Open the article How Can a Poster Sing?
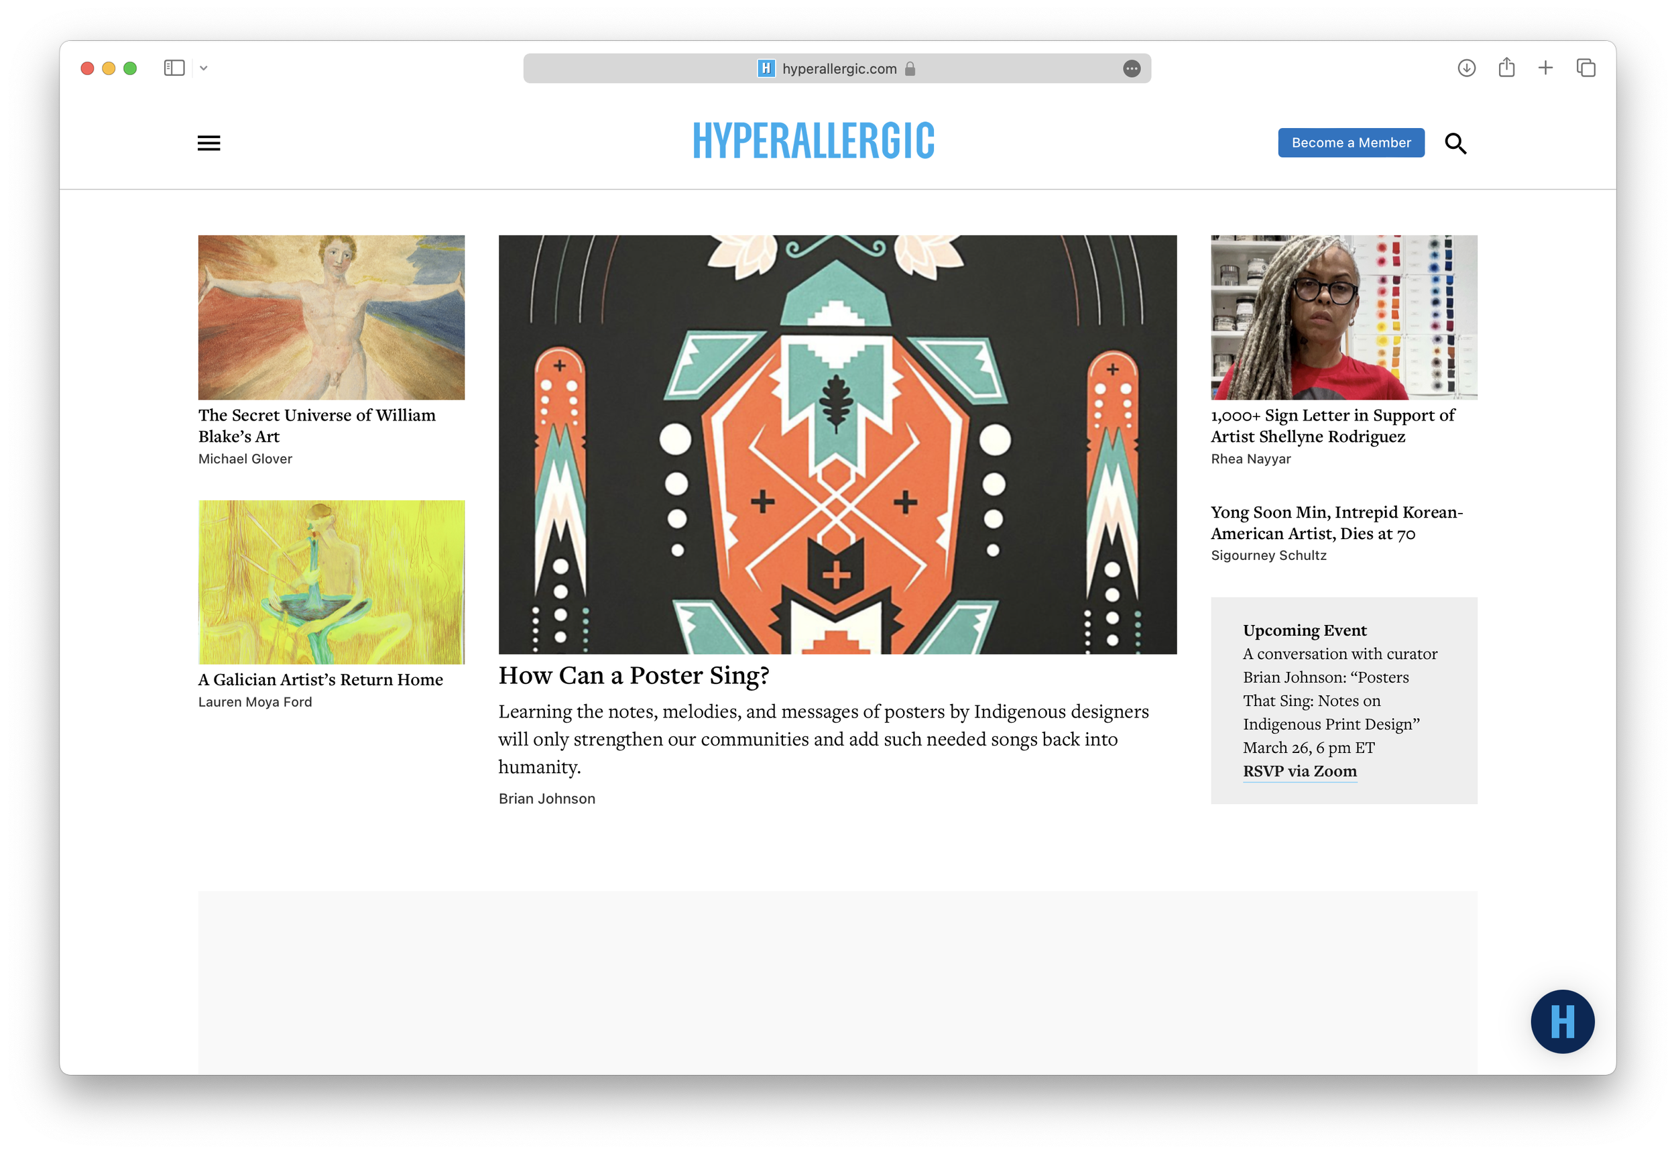 click(x=634, y=675)
